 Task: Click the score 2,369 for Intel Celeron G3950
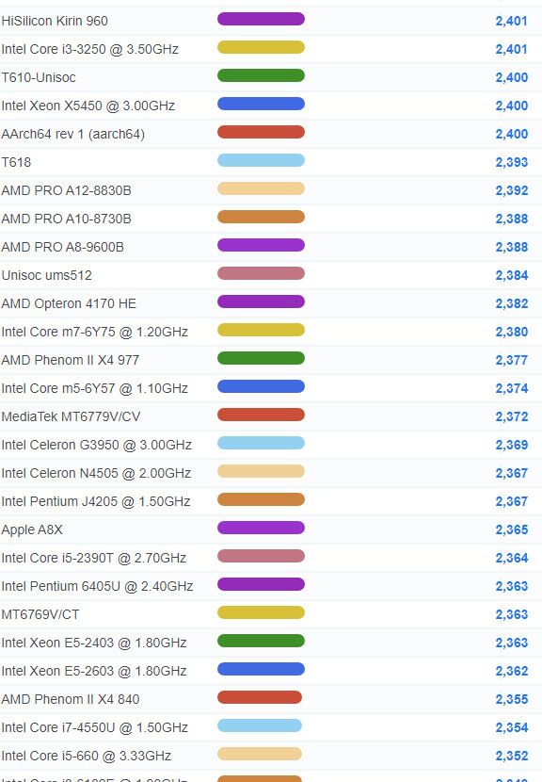click(x=512, y=445)
